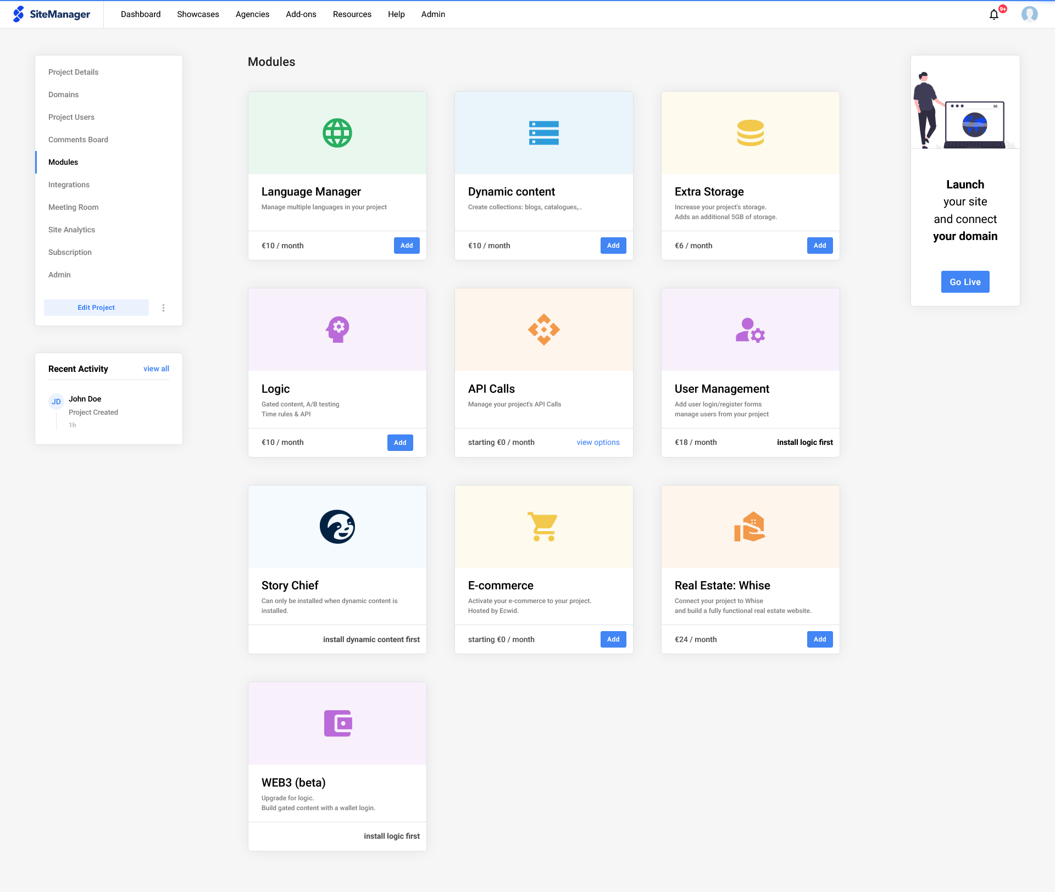Click the Extra Storage coins icon
The height and width of the screenshot is (892, 1055).
click(751, 133)
